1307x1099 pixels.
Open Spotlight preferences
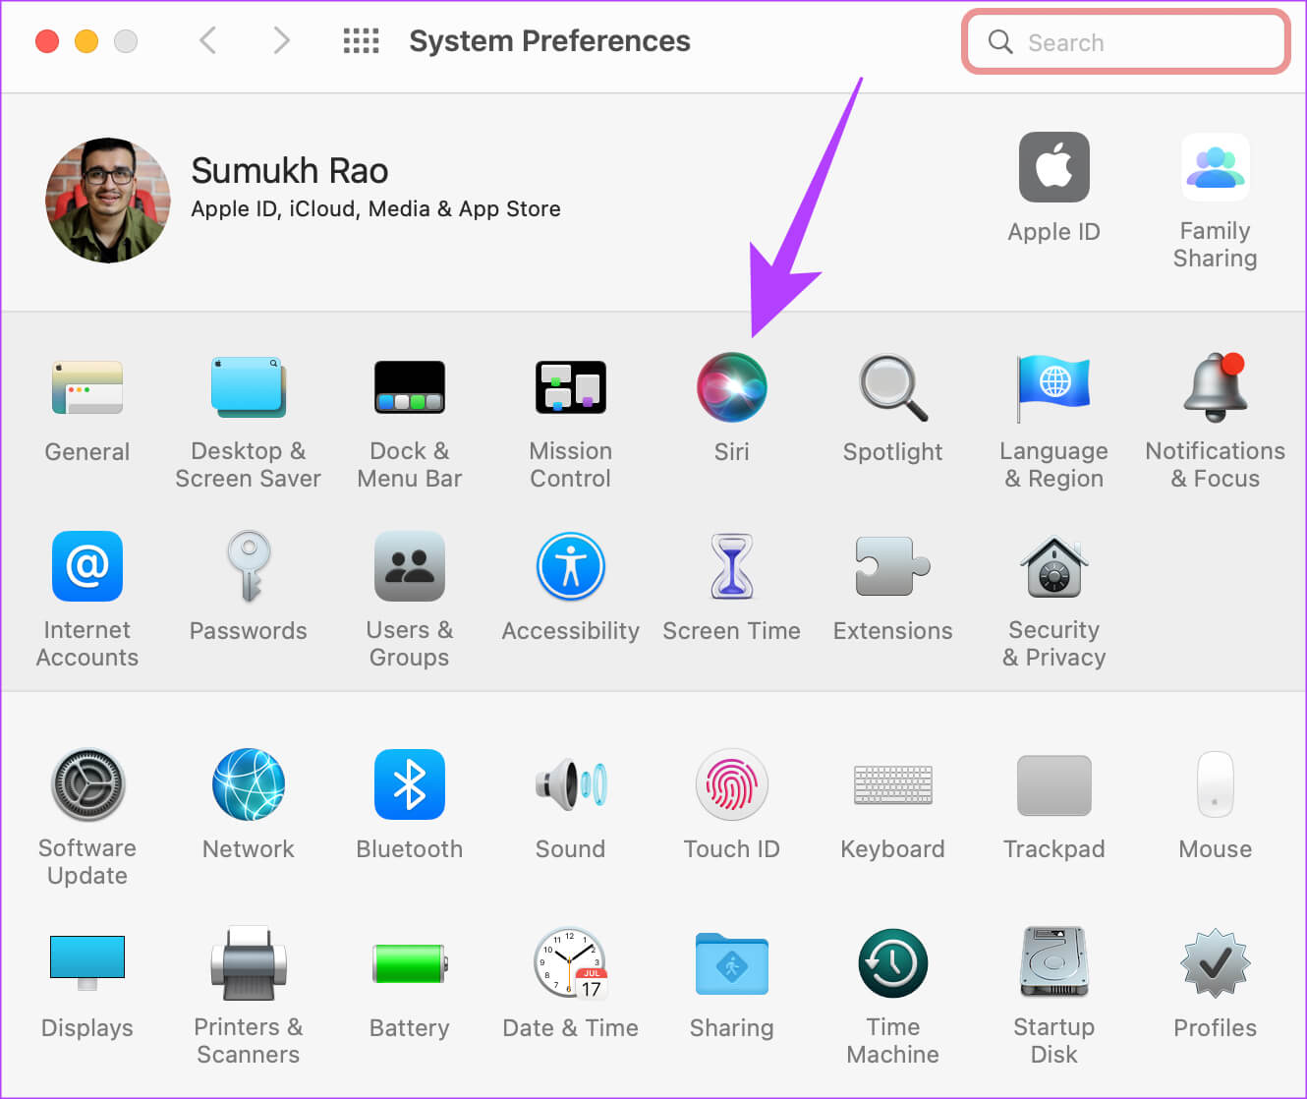pyautogui.click(x=893, y=387)
